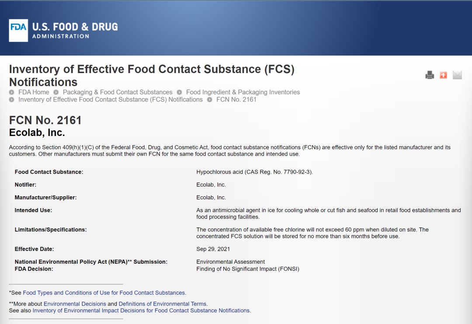Open Inventory of Environmental Impact Decisions link

point(141,310)
